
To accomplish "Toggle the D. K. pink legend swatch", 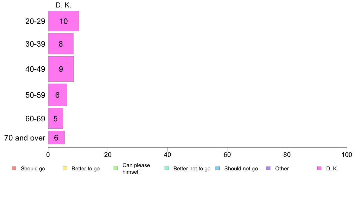I will pos(319,168).
